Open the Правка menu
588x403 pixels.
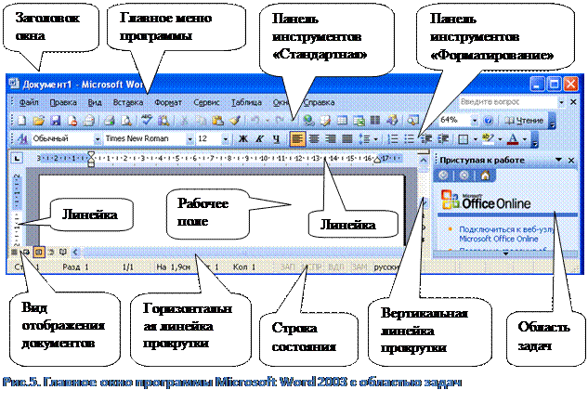pos(63,102)
